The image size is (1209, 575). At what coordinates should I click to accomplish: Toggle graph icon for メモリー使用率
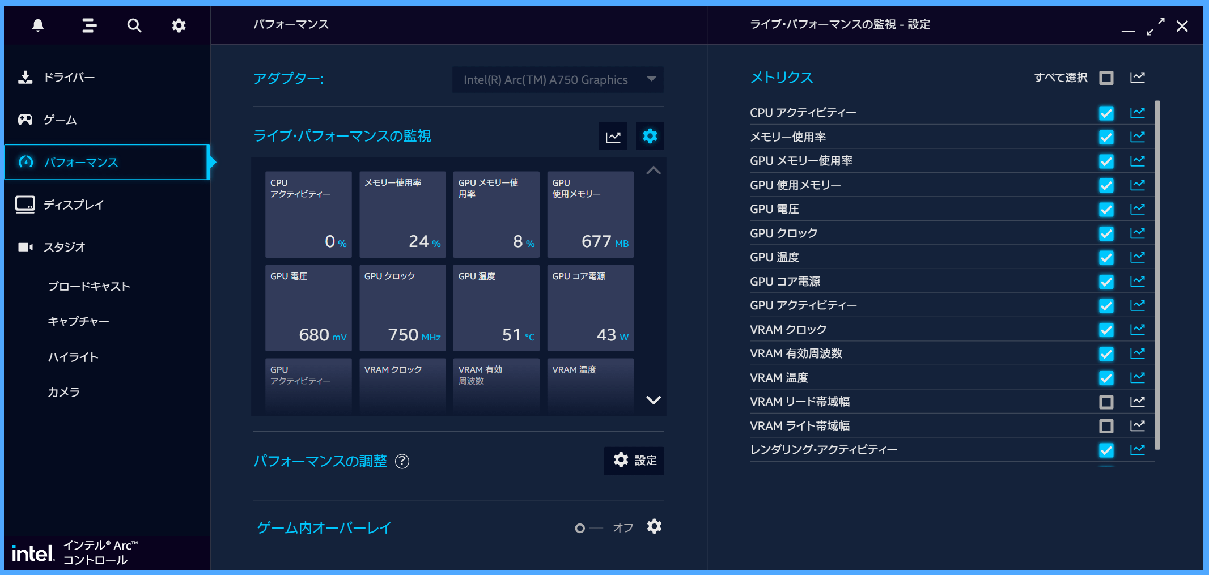1138,137
